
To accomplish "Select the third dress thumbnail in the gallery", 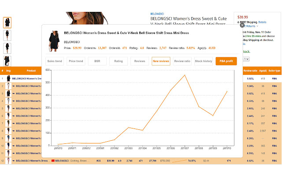I will (7, 48).
